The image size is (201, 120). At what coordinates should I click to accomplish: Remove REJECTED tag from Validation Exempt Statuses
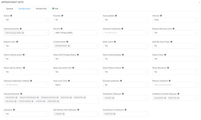(178, 98)
